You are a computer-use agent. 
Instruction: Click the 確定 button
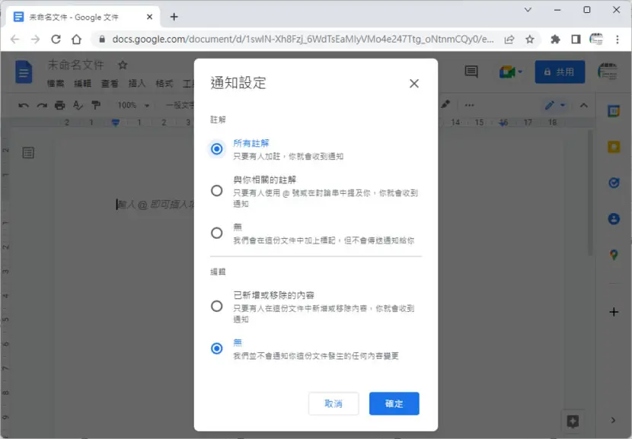[394, 403]
